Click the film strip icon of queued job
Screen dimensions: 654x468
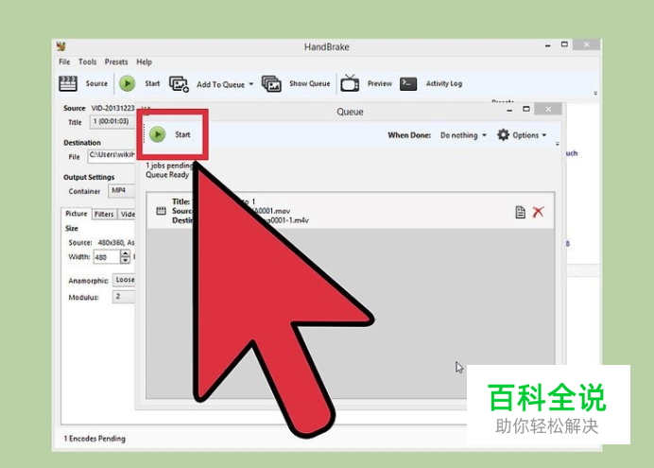(x=161, y=211)
